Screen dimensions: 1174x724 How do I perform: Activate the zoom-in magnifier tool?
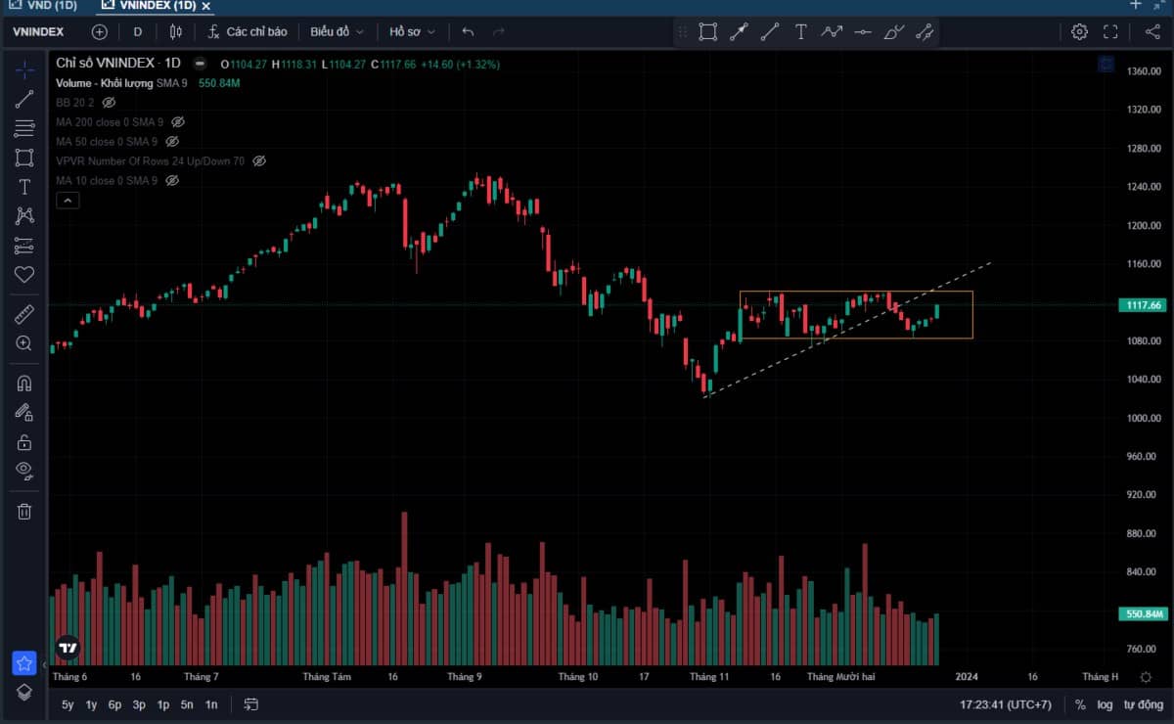24,343
